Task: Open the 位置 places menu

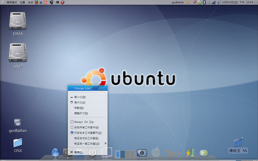Action: pyautogui.click(x=23, y=2)
